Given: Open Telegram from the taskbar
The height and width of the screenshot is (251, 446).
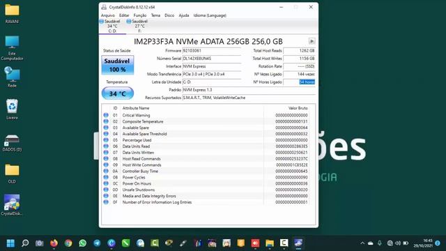Looking at the screenshot, I should click(x=97, y=243).
